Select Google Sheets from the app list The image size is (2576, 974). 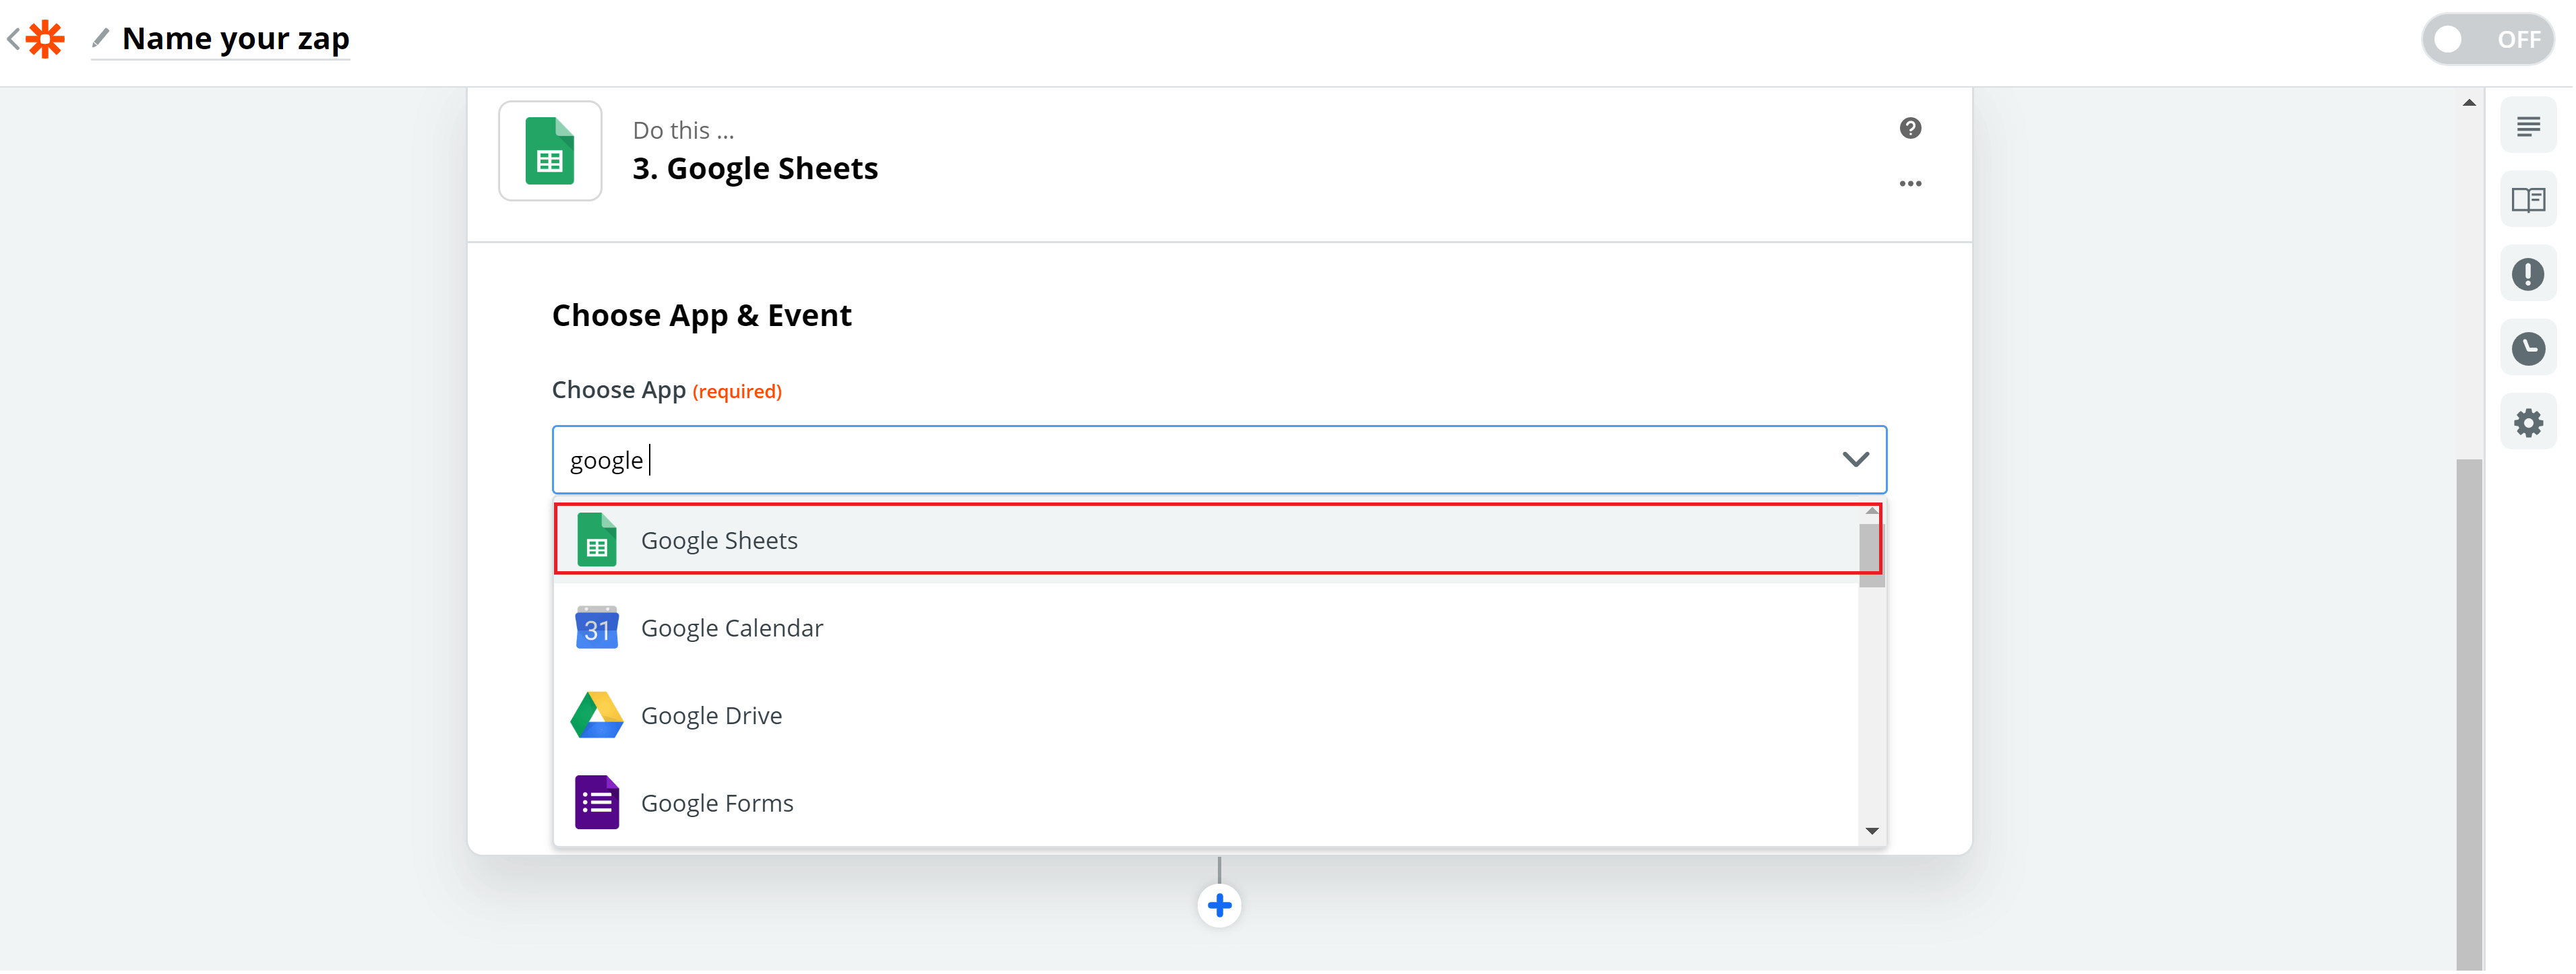point(1217,540)
